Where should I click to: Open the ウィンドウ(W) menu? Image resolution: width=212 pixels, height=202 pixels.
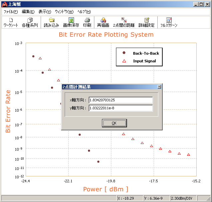pyautogui.click(x=64, y=12)
